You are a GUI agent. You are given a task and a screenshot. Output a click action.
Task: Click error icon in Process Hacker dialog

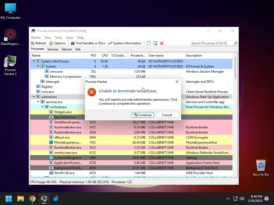coord(92,92)
